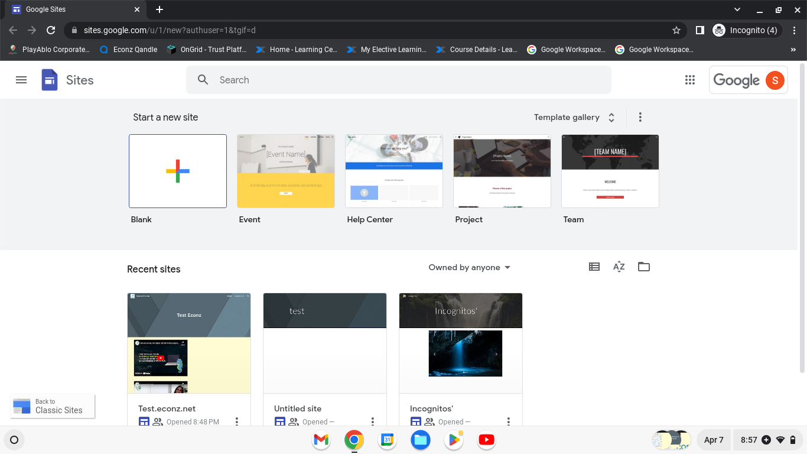Open the OnGrid - Trust Platform bookmark
The image size is (807, 454).
coord(207,50)
